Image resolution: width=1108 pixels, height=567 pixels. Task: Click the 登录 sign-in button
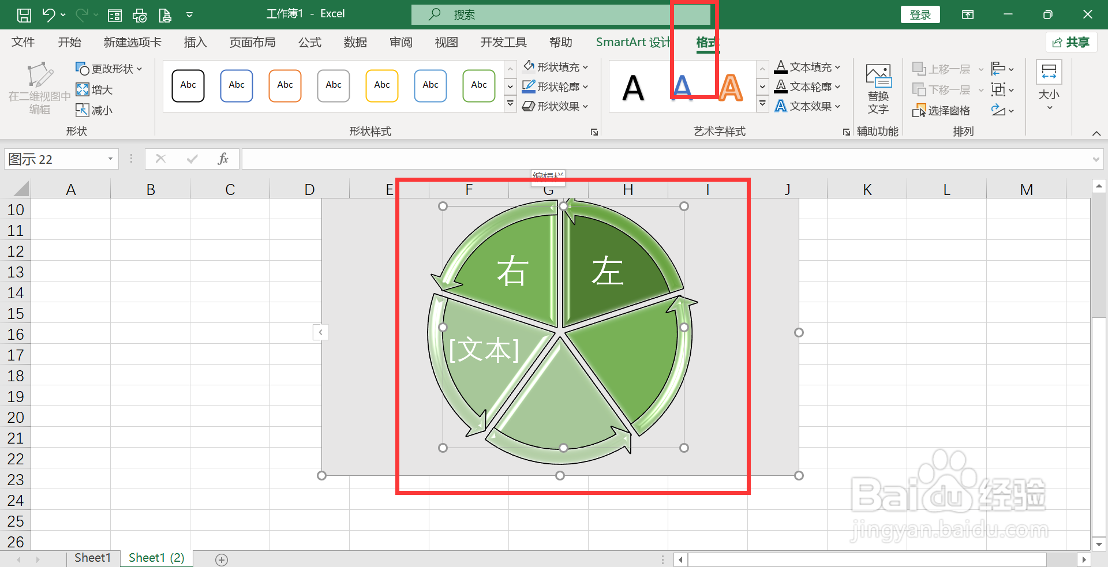coord(920,14)
